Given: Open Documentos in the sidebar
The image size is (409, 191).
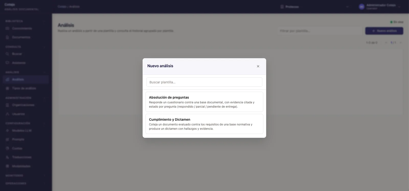Looking at the screenshot, I should pos(26,37).
